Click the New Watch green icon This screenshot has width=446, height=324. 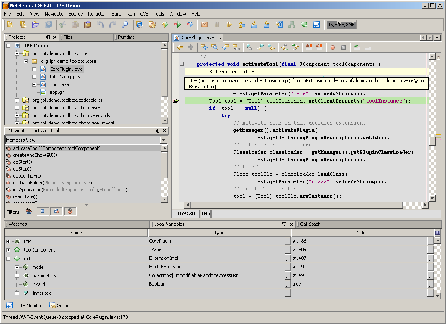[x=304, y=25]
